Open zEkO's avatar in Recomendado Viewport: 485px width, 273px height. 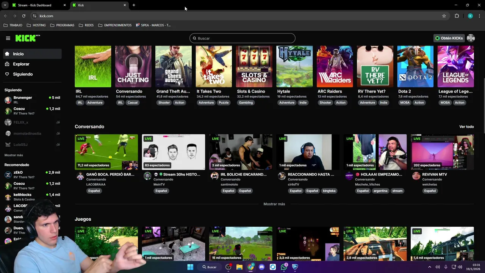point(8,175)
